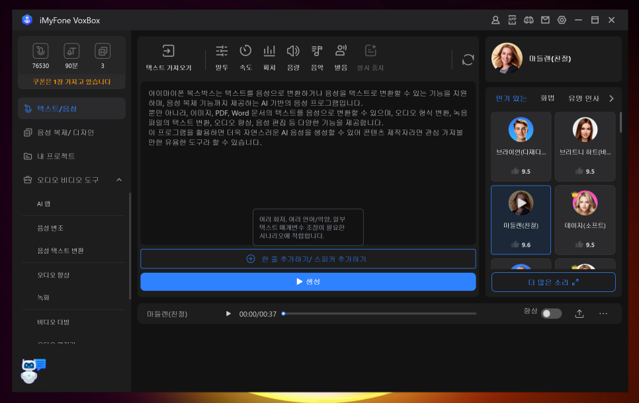
Task: Open the Music (음악) option
Action: pos(317,51)
